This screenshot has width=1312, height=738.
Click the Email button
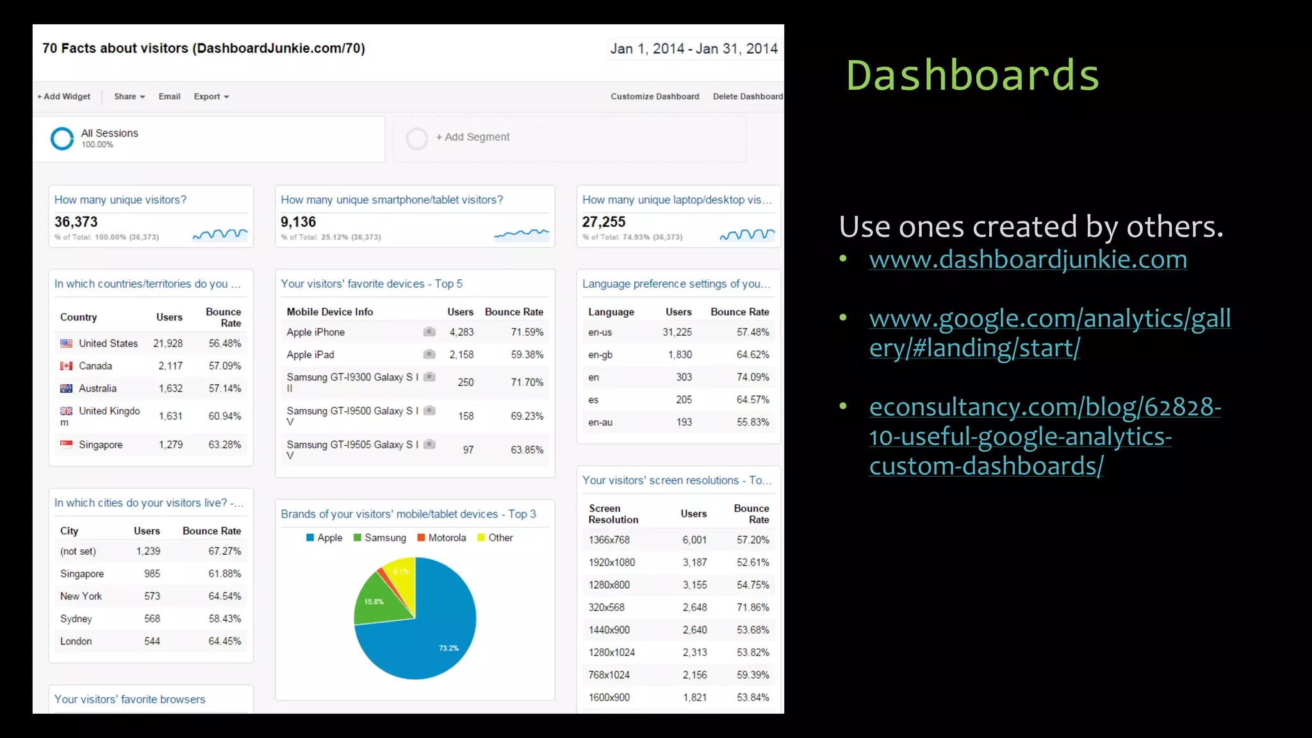[170, 97]
